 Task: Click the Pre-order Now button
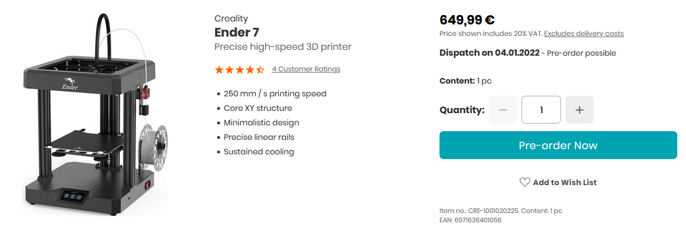558,145
